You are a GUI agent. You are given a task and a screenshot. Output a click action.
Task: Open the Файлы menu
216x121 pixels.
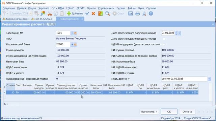pos(131,8)
